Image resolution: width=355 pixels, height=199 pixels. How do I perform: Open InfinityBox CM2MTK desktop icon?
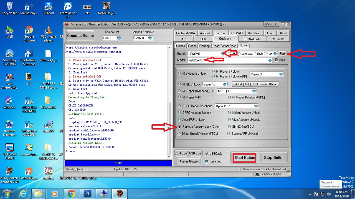pos(29,105)
